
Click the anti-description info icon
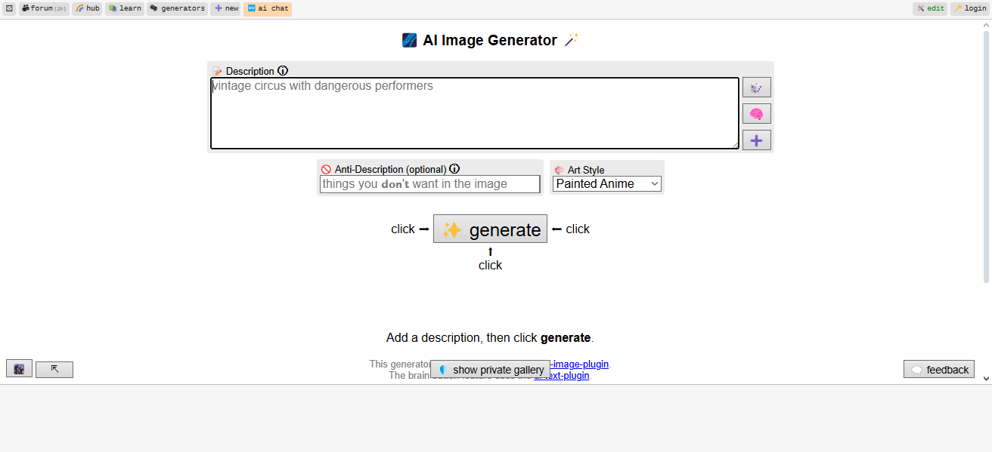coord(454,169)
